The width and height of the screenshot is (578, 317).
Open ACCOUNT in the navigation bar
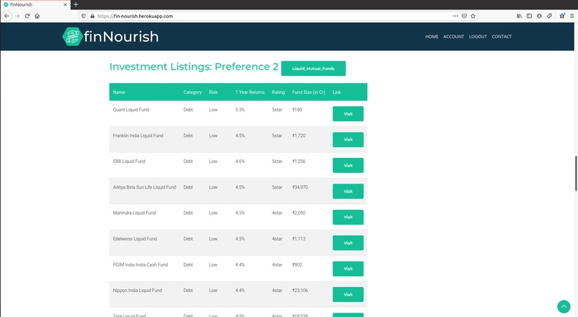tap(453, 37)
